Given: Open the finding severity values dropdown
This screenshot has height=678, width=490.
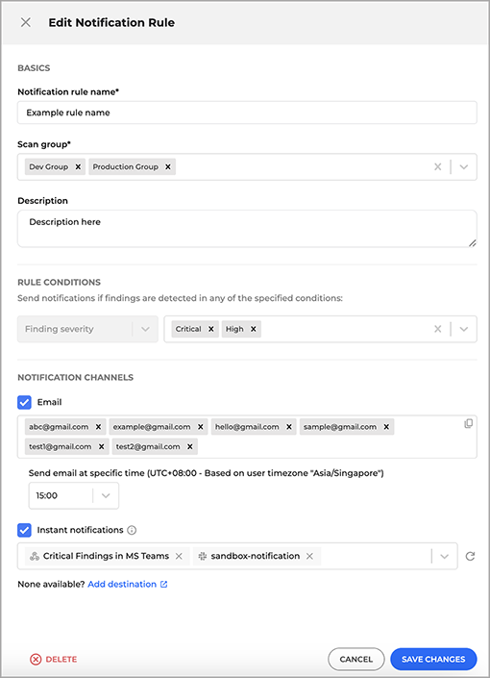Looking at the screenshot, I should coord(464,329).
